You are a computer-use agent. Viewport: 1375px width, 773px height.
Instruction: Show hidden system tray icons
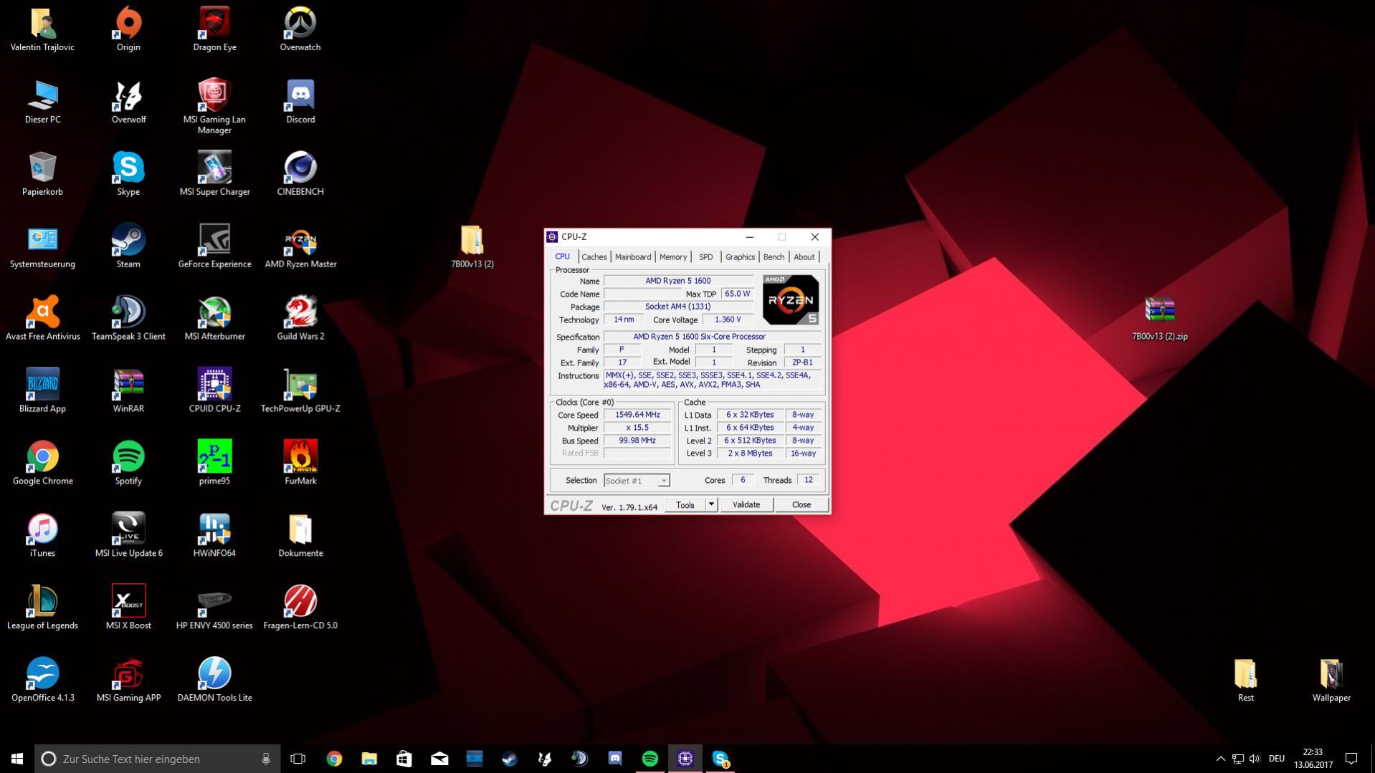(x=1220, y=759)
